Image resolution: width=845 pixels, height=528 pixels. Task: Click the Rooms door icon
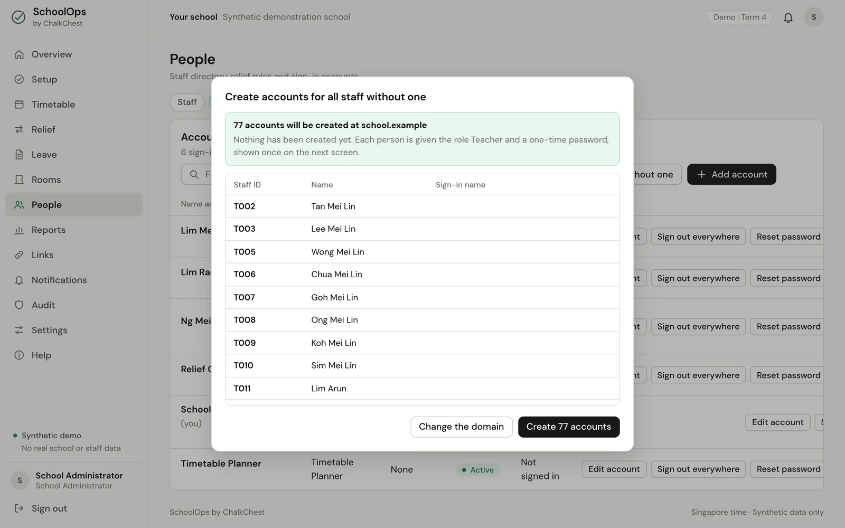(19, 180)
